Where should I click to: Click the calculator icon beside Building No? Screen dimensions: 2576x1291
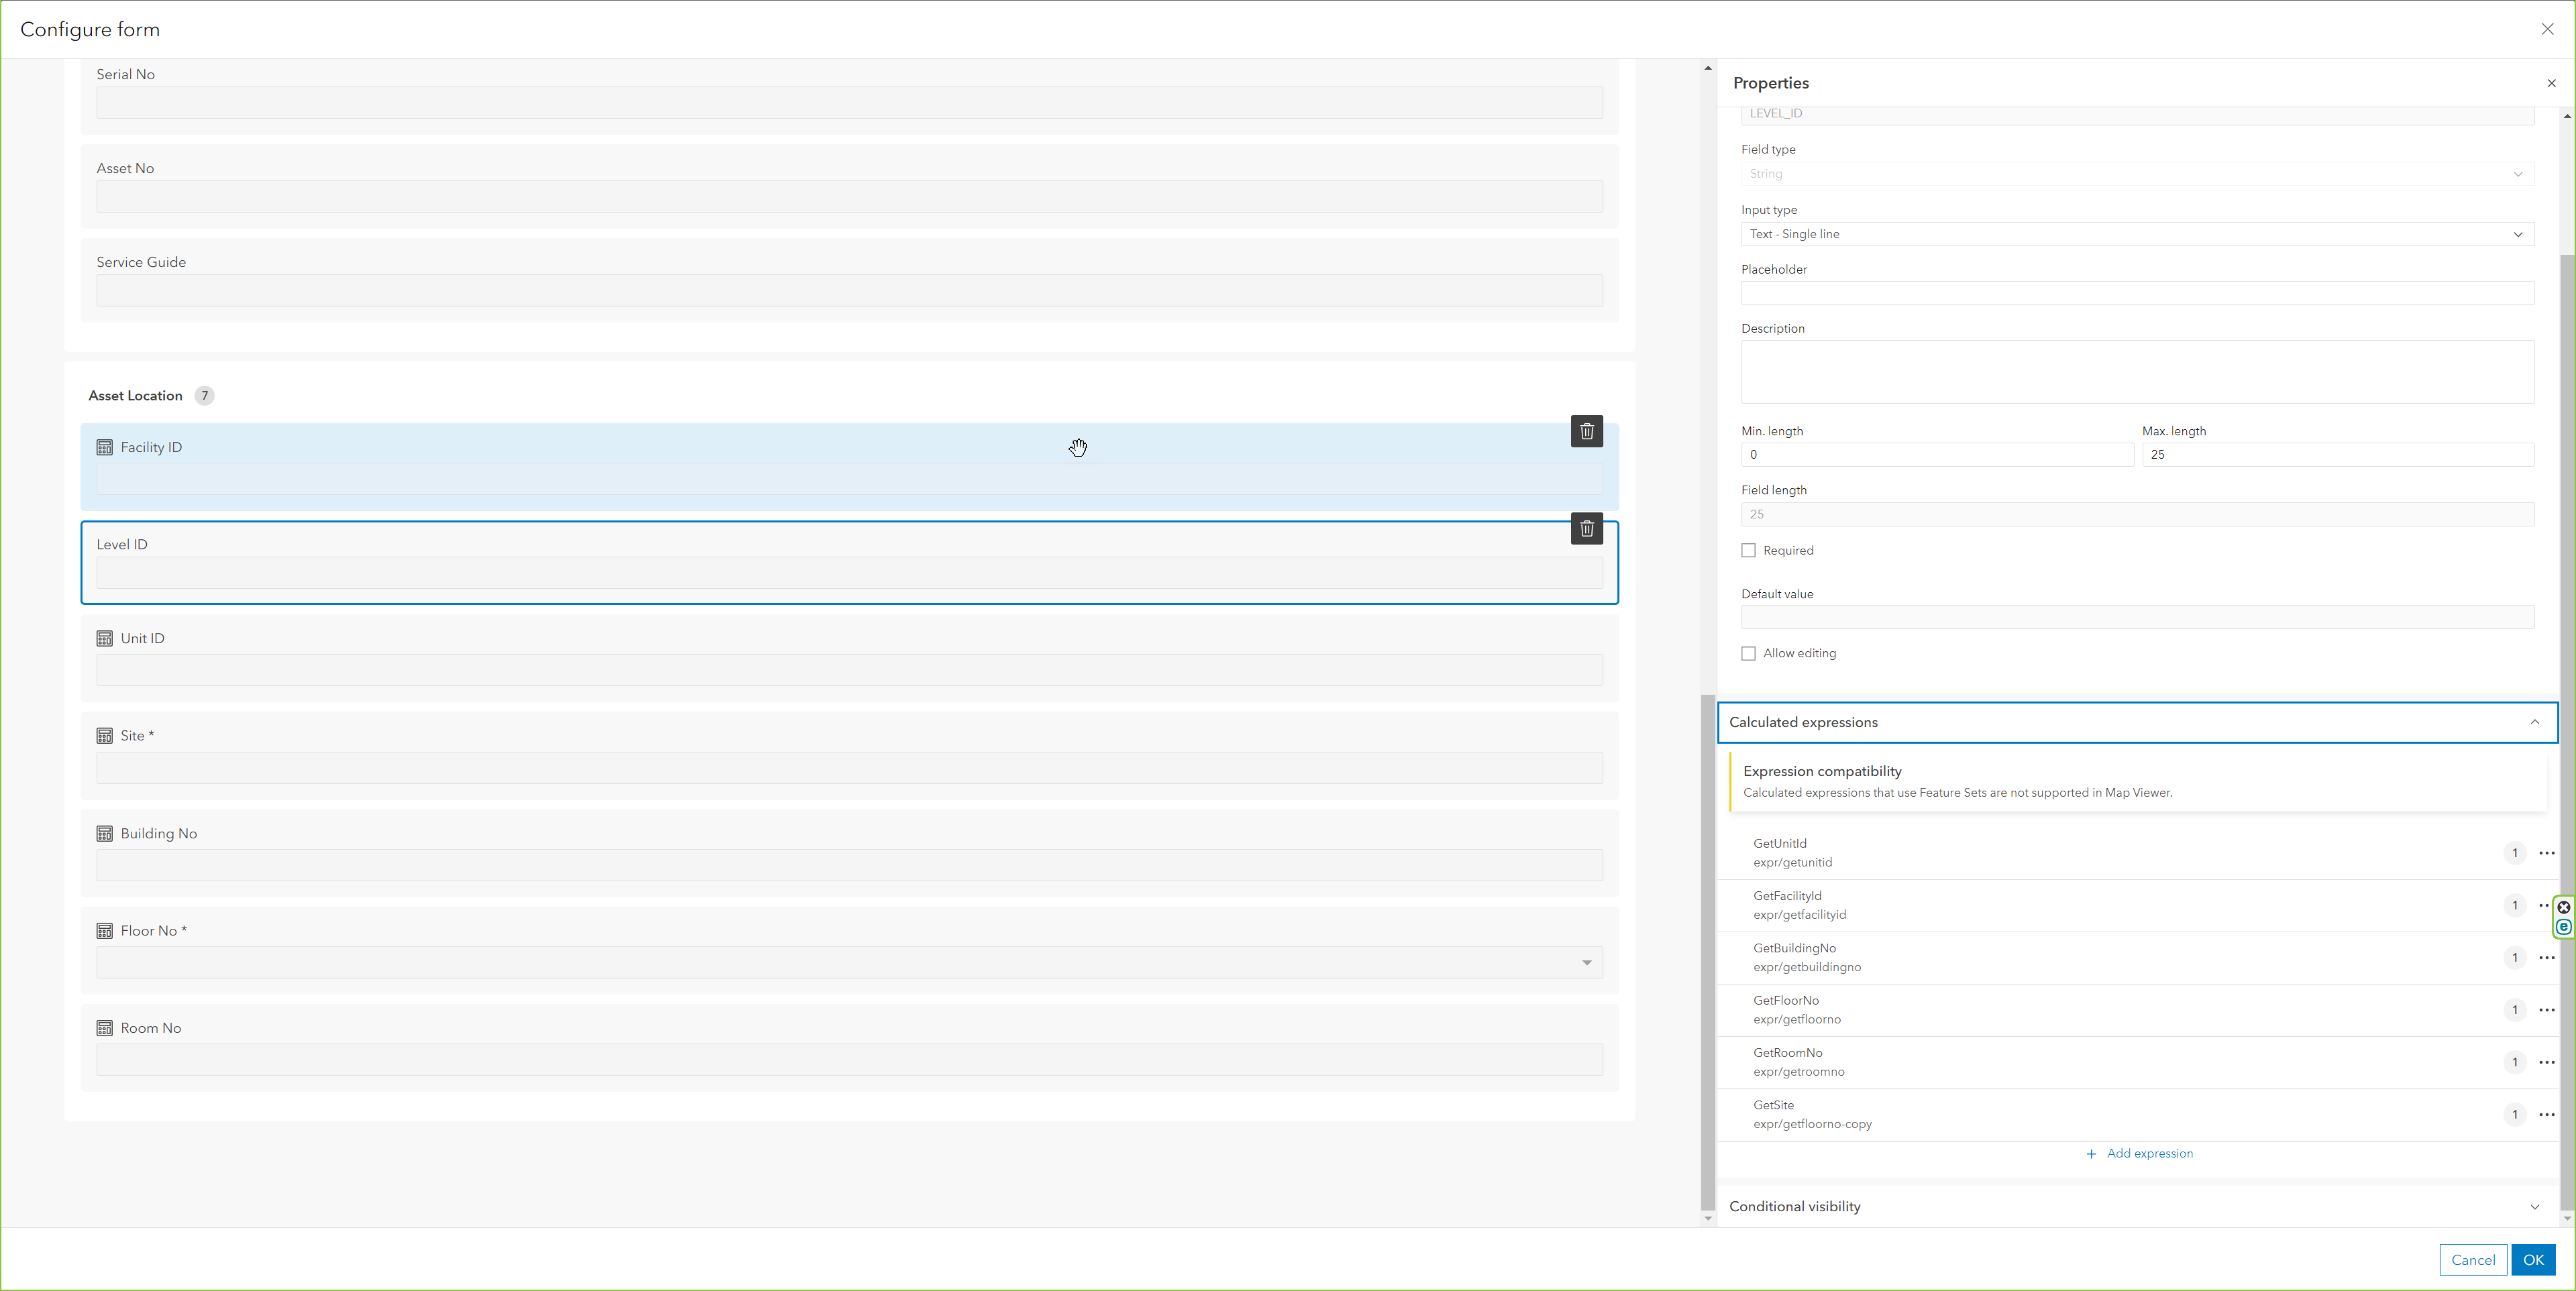[104, 833]
